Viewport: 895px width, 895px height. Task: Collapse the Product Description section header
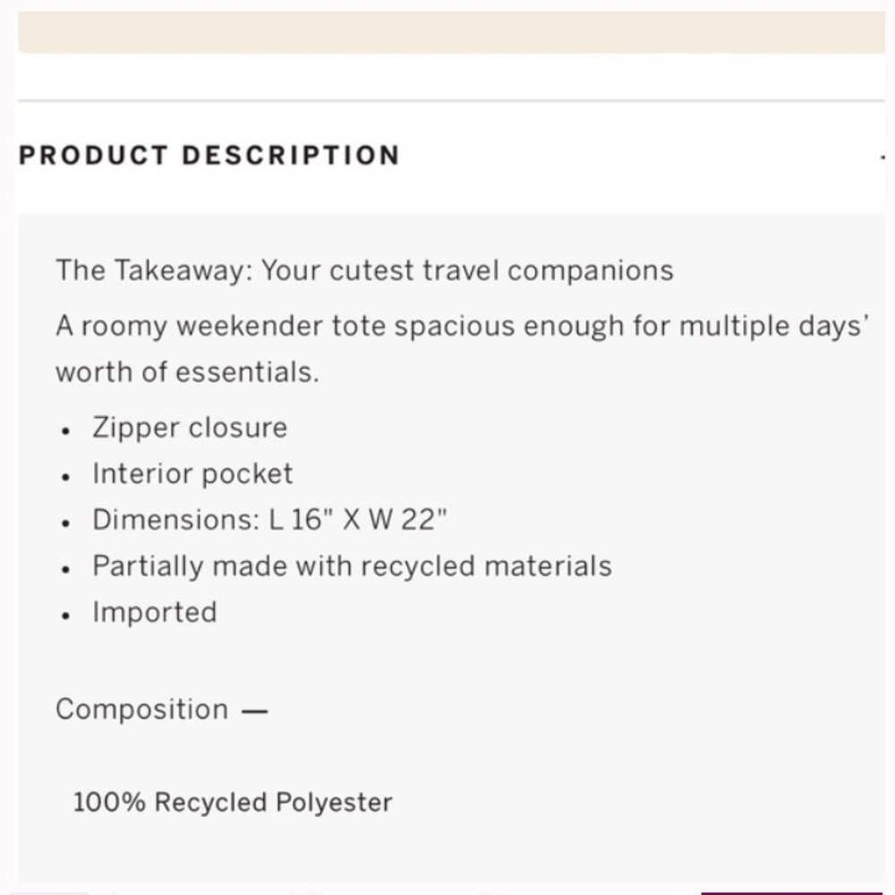209,155
